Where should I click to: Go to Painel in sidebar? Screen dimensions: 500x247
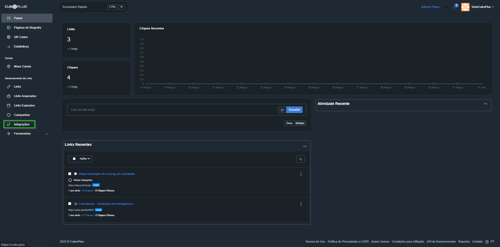27,18
